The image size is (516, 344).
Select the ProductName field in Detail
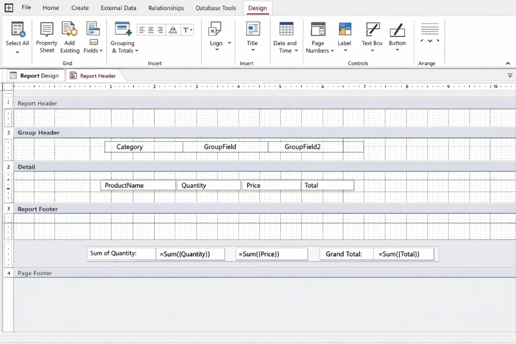click(138, 185)
